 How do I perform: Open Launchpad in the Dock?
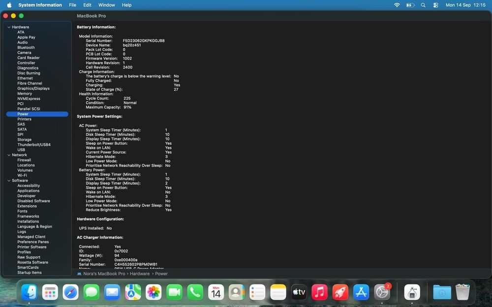pyautogui.click(x=50, y=292)
